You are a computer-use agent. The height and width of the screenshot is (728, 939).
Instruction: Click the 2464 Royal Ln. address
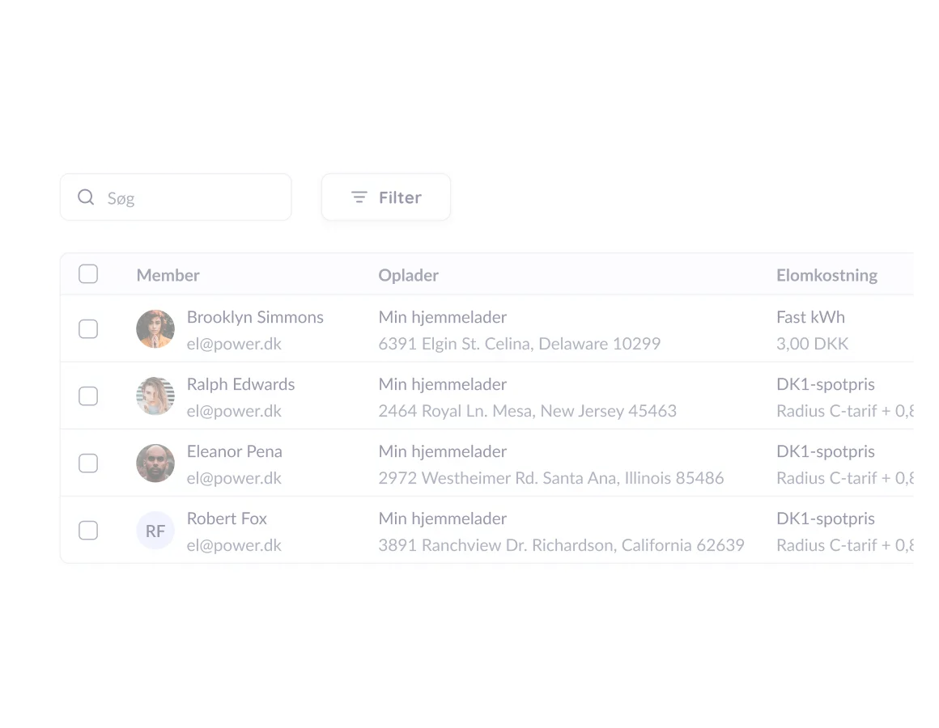[x=527, y=411]
